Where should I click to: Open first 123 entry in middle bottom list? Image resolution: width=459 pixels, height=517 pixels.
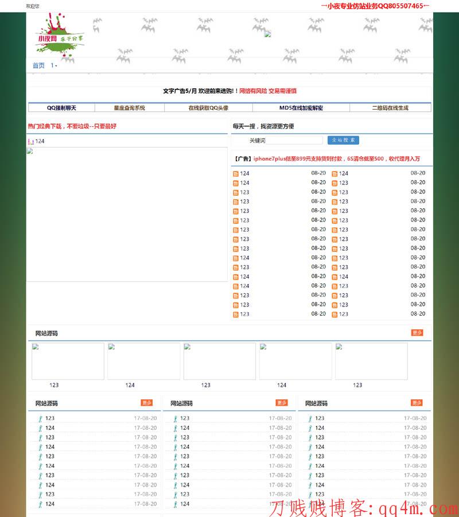tap(185, 418)
